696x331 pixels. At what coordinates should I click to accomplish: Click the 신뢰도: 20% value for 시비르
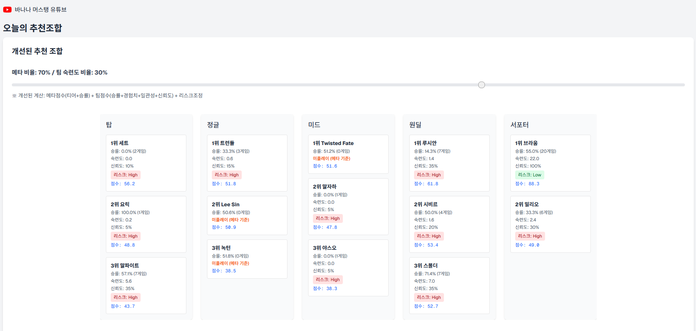click(426, 227)
